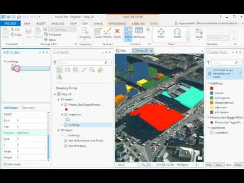Image resolution: width=244 pixels, height=183 pixels.
Task: Click the function attribute value cell
Action: tap(32, 133)
